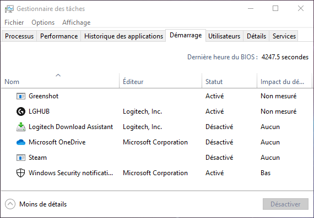Select the Microsoft OneDrive name
This screenshot has width=314, height=218.
tap(57, 142)
